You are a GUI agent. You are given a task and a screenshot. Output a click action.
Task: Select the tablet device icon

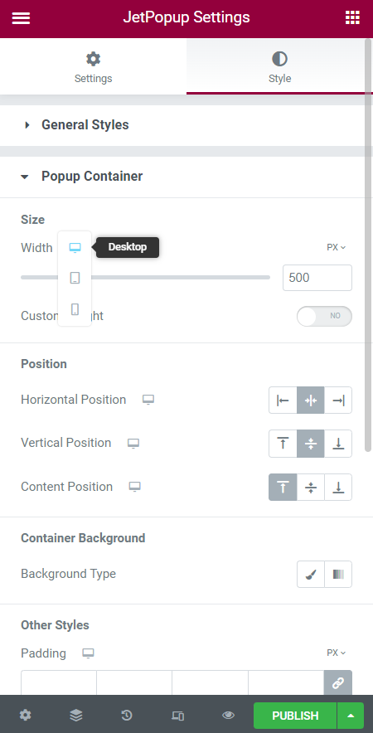tap(75, 278)
